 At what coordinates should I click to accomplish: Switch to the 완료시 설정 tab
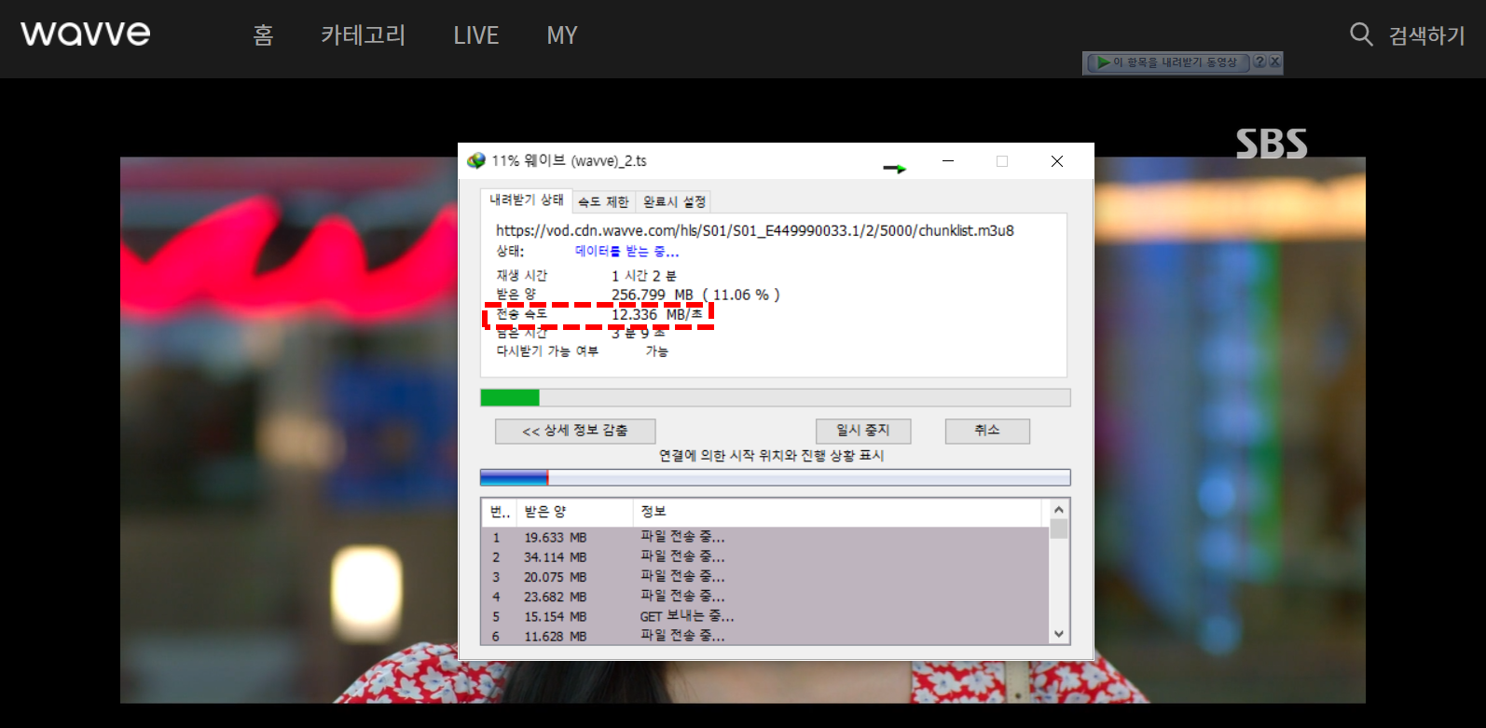pos(674,201)
